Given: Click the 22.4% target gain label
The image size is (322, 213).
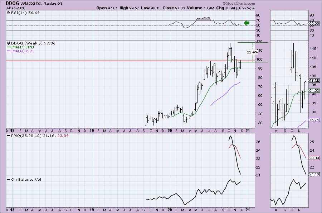Looking at the screenshot, I should pyautogui.click(x=252, y=52).
